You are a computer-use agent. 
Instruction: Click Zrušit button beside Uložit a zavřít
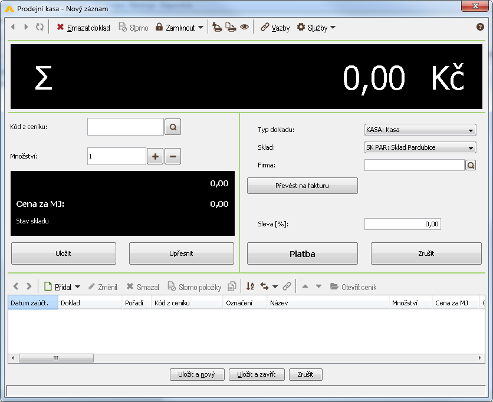tap(305, 374)
